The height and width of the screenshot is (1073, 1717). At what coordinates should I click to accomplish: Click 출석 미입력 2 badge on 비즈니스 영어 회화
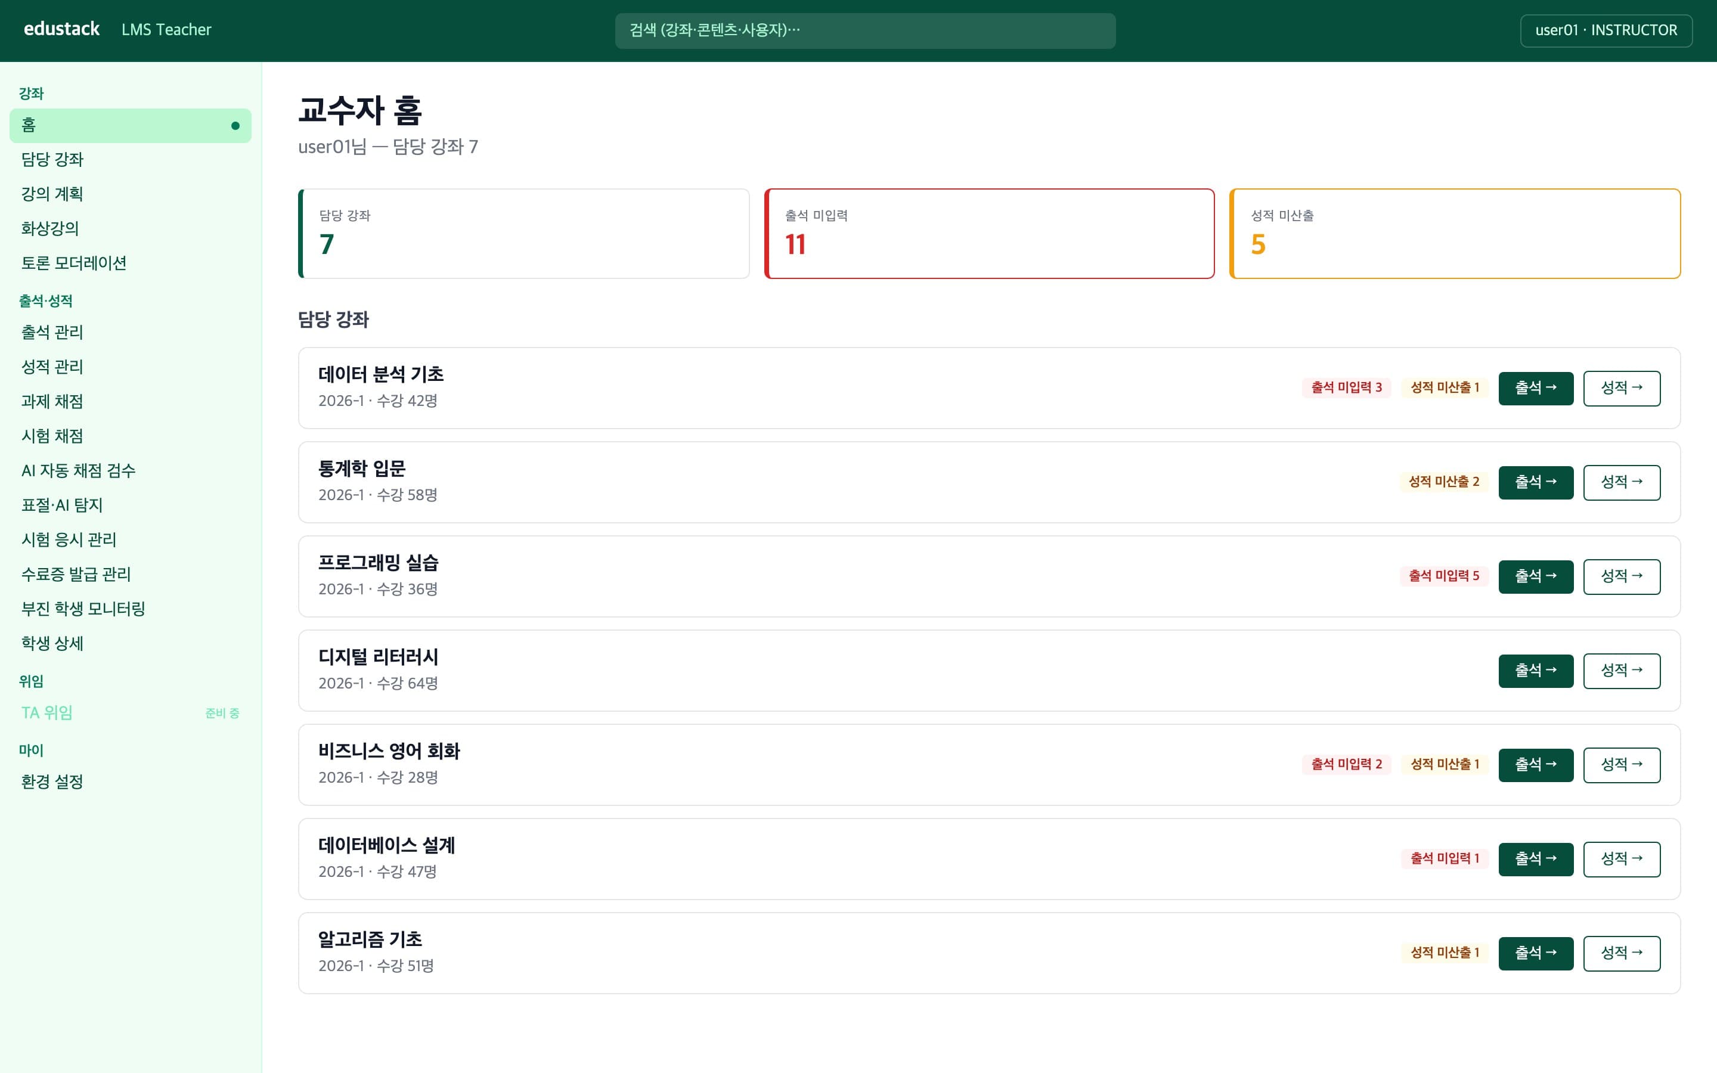(x=1346, y=764)
